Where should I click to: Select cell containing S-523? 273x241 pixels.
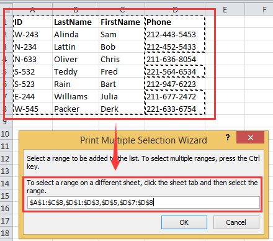point(33,84)
